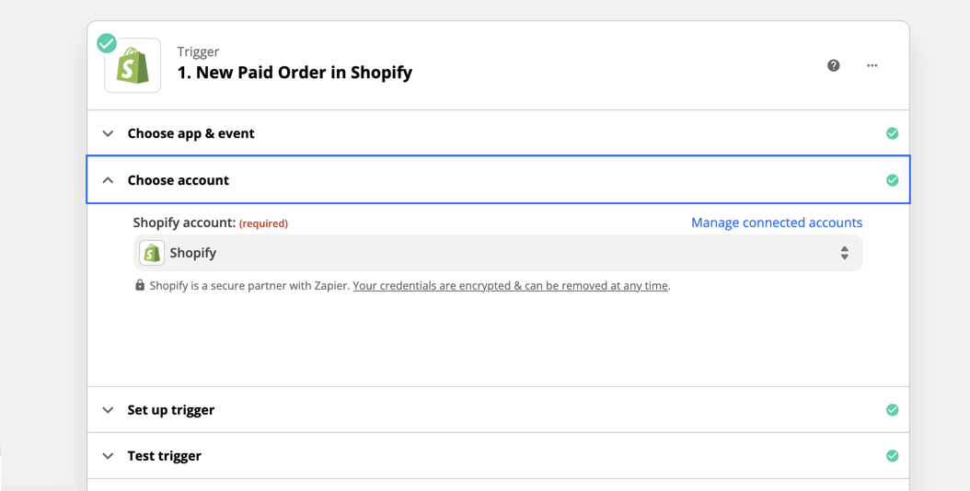970x491 pixels.
Task: Click green check on Choose app & event
Action: pos(892,133)
